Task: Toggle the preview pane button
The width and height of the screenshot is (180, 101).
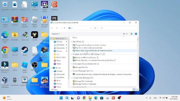Action: [131, 34]
